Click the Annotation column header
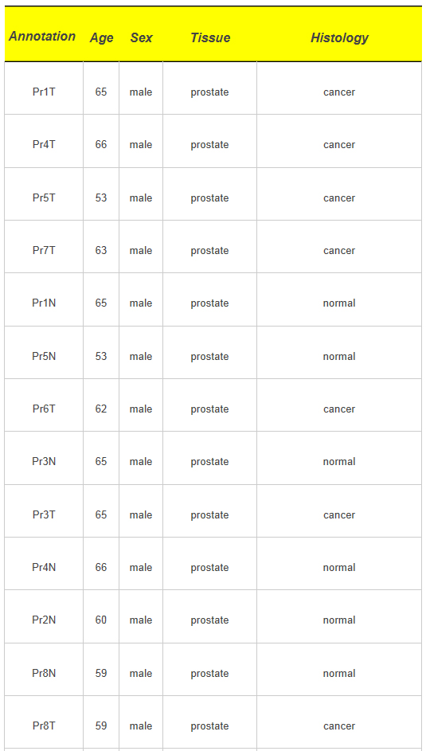This screenshot has width=426, height=751. coord(42,37)
